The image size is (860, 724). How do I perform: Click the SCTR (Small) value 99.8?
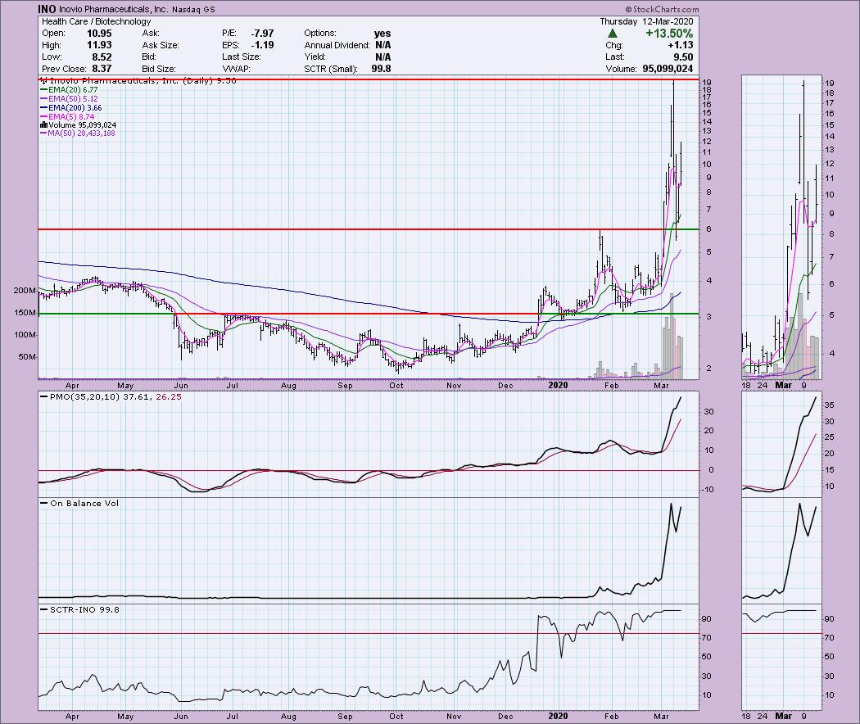[381, 69]
